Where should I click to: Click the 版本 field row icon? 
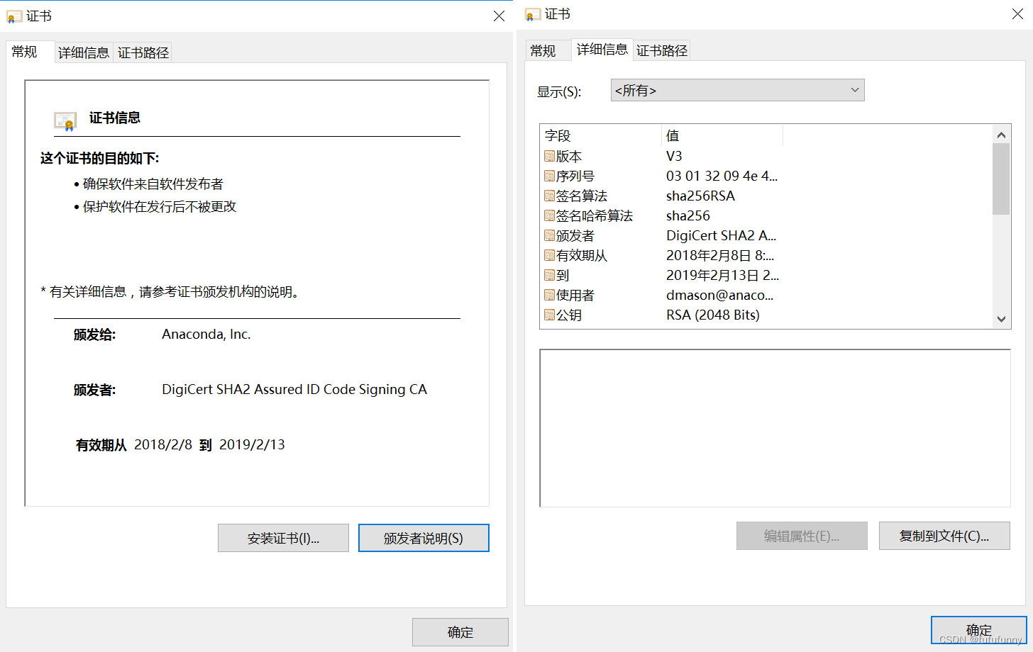point(549,156)
